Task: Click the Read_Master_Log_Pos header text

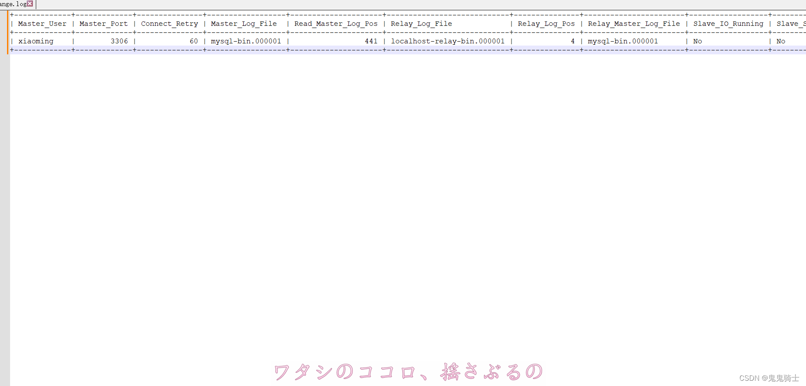Action: click(336, 24)
